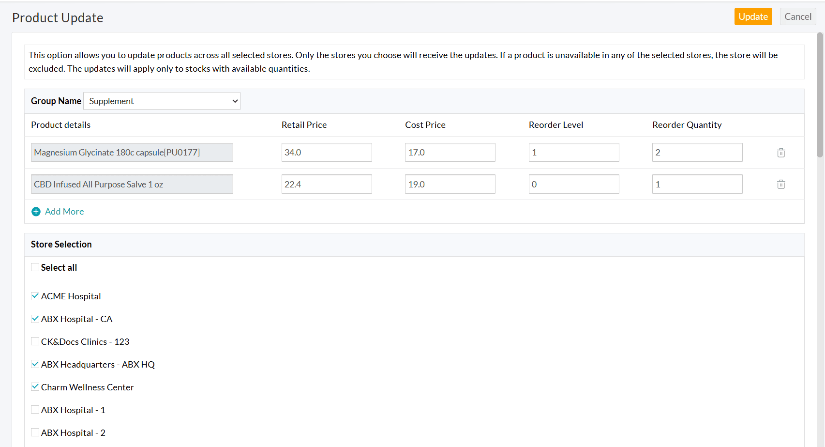The height and width of the screenshot is (447, 825).
Task: Check the ABX Hospital - 2 store
Action: tap(35, 432)
